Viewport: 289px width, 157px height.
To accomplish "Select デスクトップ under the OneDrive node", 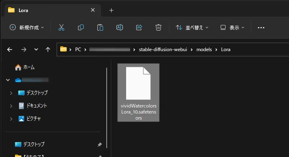I will click(x=33, y=93).
